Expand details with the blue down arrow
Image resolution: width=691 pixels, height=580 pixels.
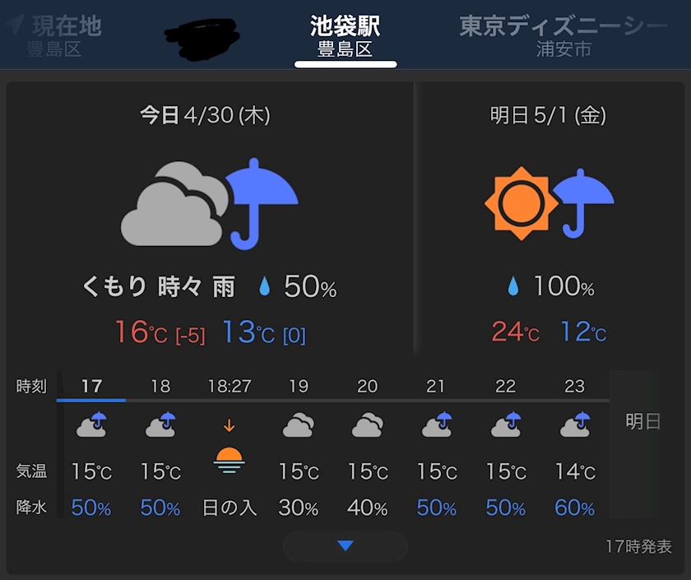pos(345,545)
